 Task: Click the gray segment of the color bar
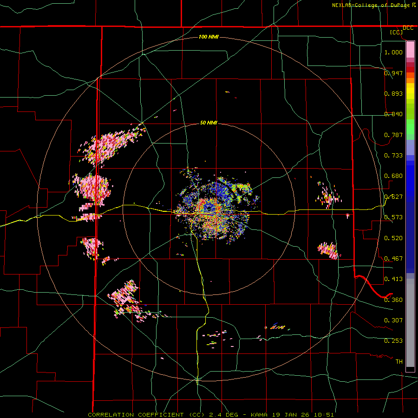(410, 323)
